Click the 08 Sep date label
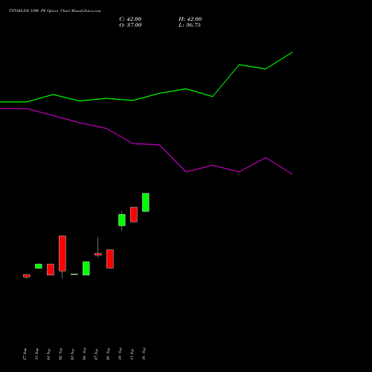This screenshot has width=372, height=372. click(x=108, y=354)
